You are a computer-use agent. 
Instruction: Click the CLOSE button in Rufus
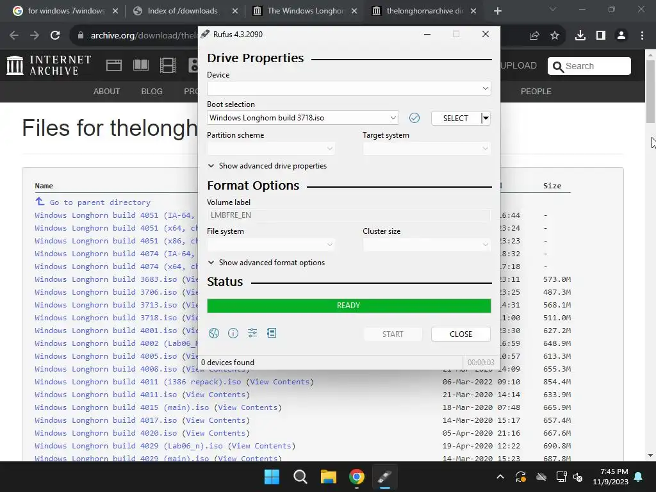click(461, 334)
